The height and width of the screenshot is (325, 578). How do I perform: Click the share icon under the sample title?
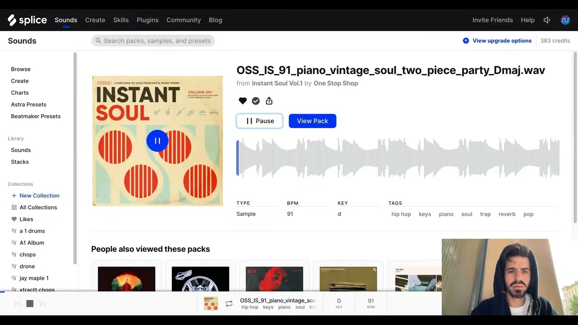tap(269, 101)
